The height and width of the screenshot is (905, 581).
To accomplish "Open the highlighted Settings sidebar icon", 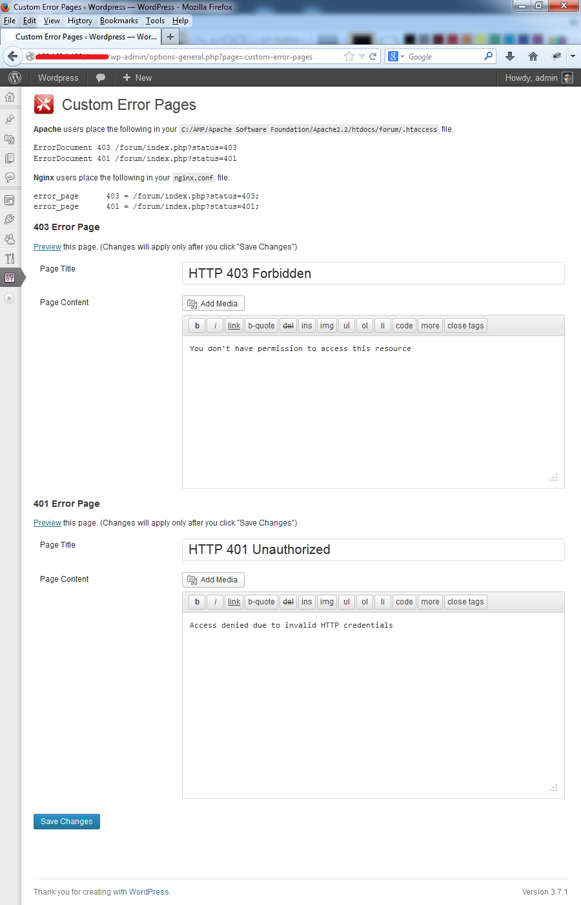I will tap(10, 277).
